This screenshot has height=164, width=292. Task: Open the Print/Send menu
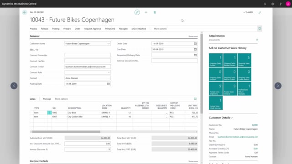click(x=110, y=29)
